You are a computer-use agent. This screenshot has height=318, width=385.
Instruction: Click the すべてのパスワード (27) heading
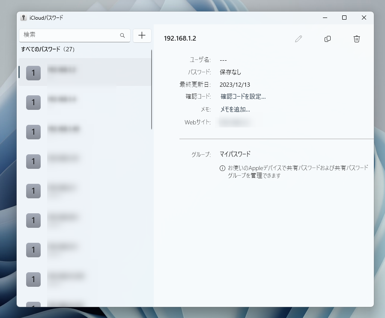click(48, 49)
